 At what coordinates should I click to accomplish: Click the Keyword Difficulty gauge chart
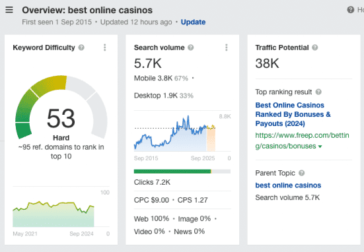point(61,107)
